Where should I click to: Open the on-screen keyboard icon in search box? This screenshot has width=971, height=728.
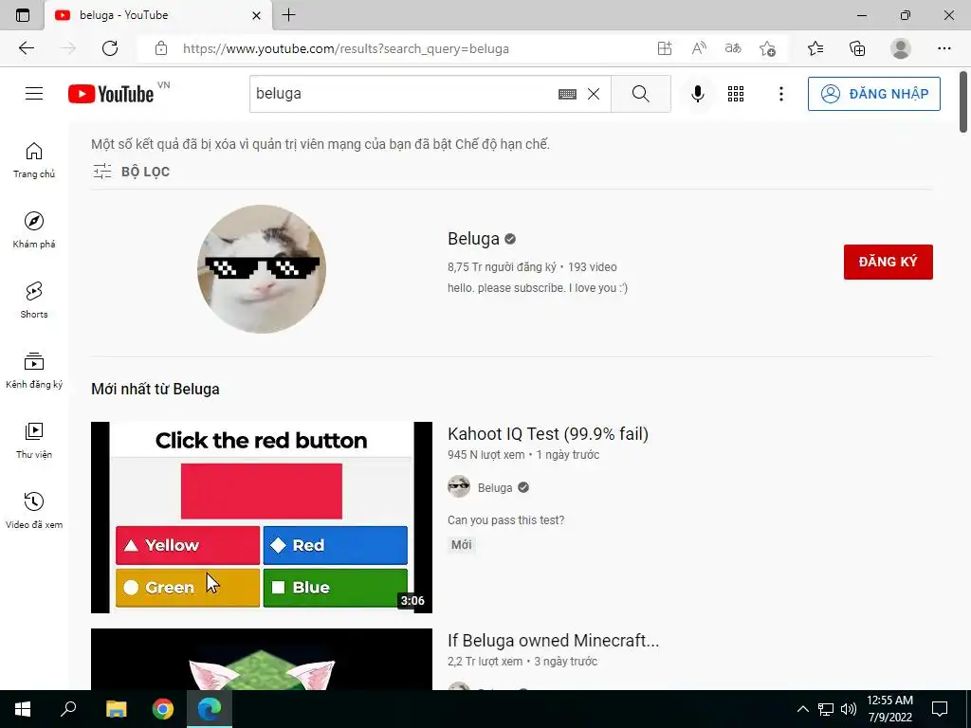[567, 94]
